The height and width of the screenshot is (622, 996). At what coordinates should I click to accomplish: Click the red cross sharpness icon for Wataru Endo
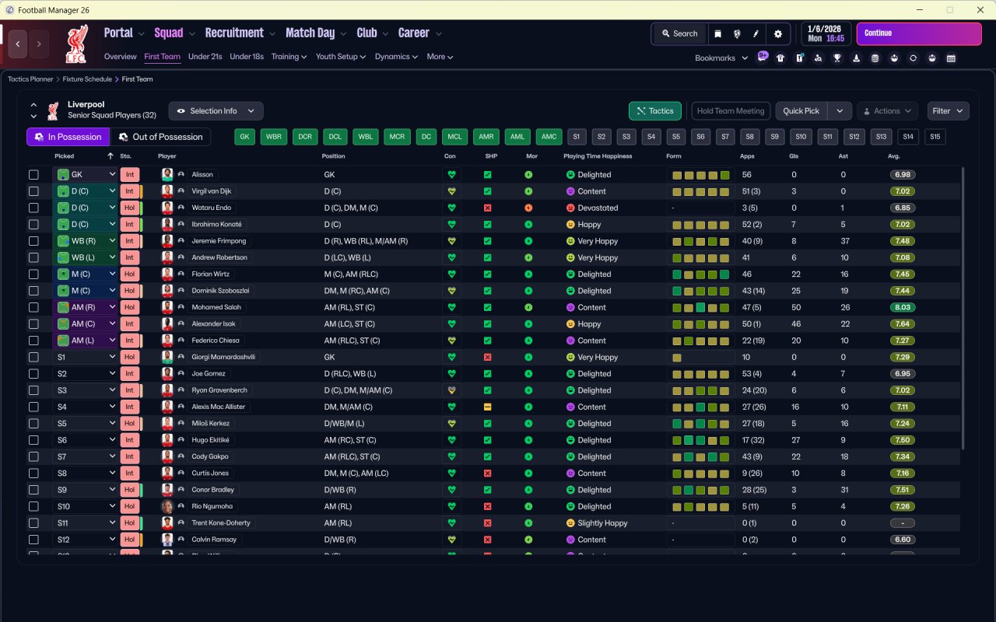click(487, 208)
